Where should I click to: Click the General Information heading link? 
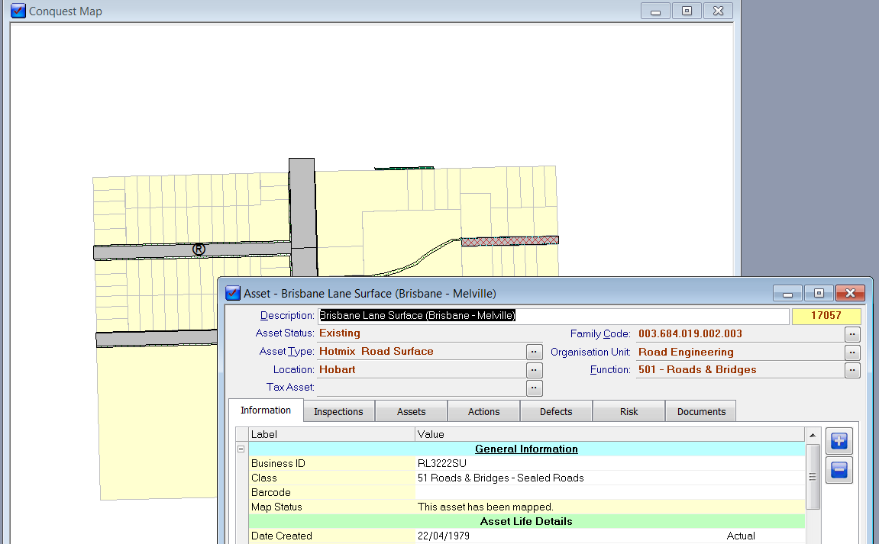(526, 449)
